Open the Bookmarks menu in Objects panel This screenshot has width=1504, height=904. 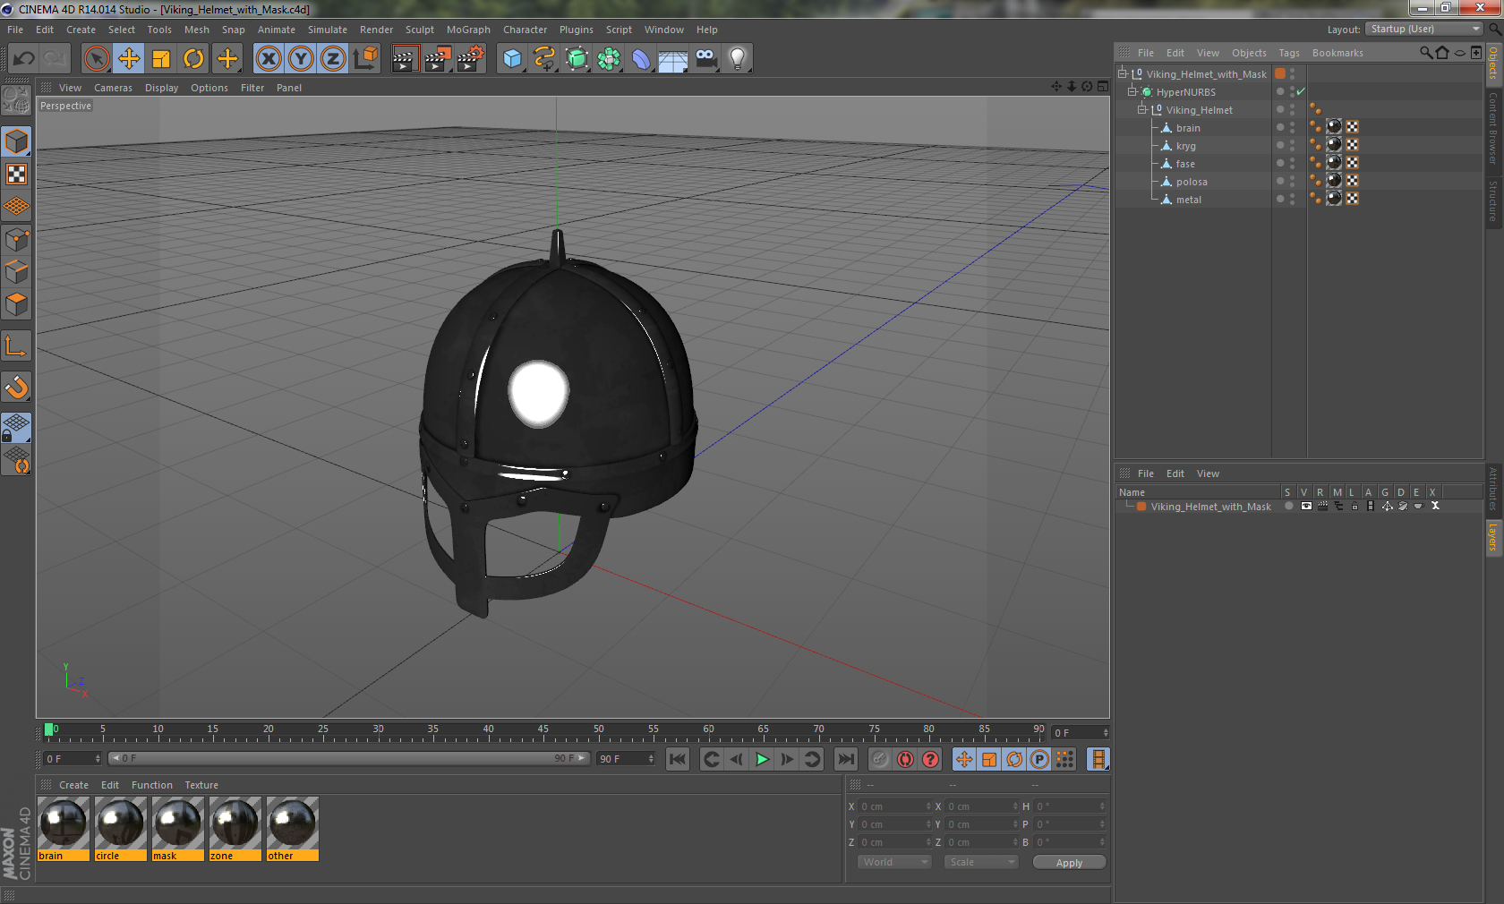1337,53
